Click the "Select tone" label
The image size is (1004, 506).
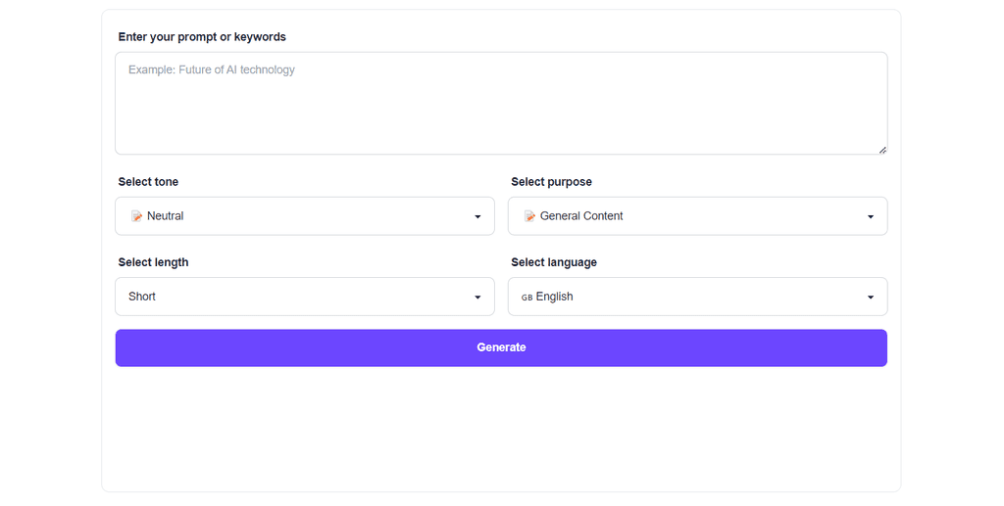click(x=148, y=182)
